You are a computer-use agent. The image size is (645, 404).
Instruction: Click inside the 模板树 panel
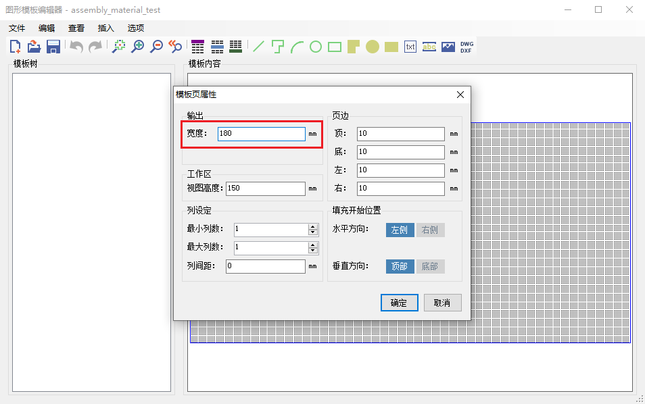tap(91, 232)
